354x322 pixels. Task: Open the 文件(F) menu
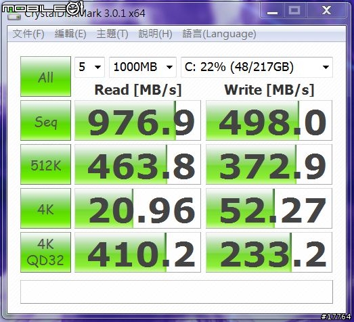pos(28,34)
